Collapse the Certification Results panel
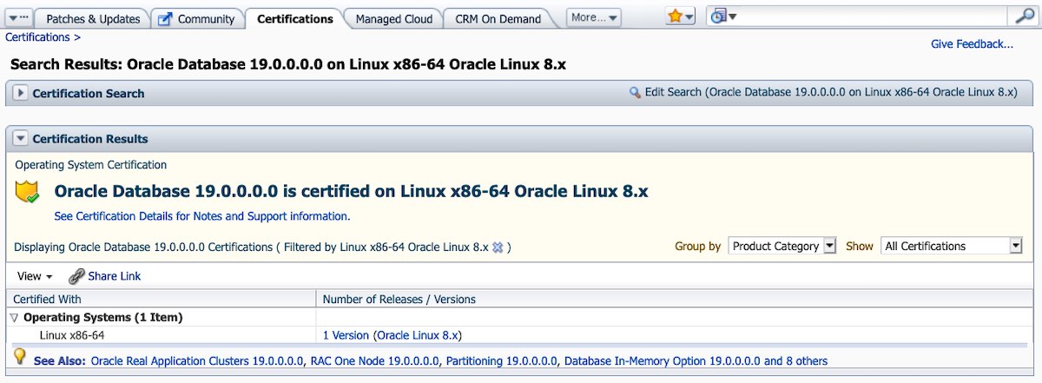 21,138
